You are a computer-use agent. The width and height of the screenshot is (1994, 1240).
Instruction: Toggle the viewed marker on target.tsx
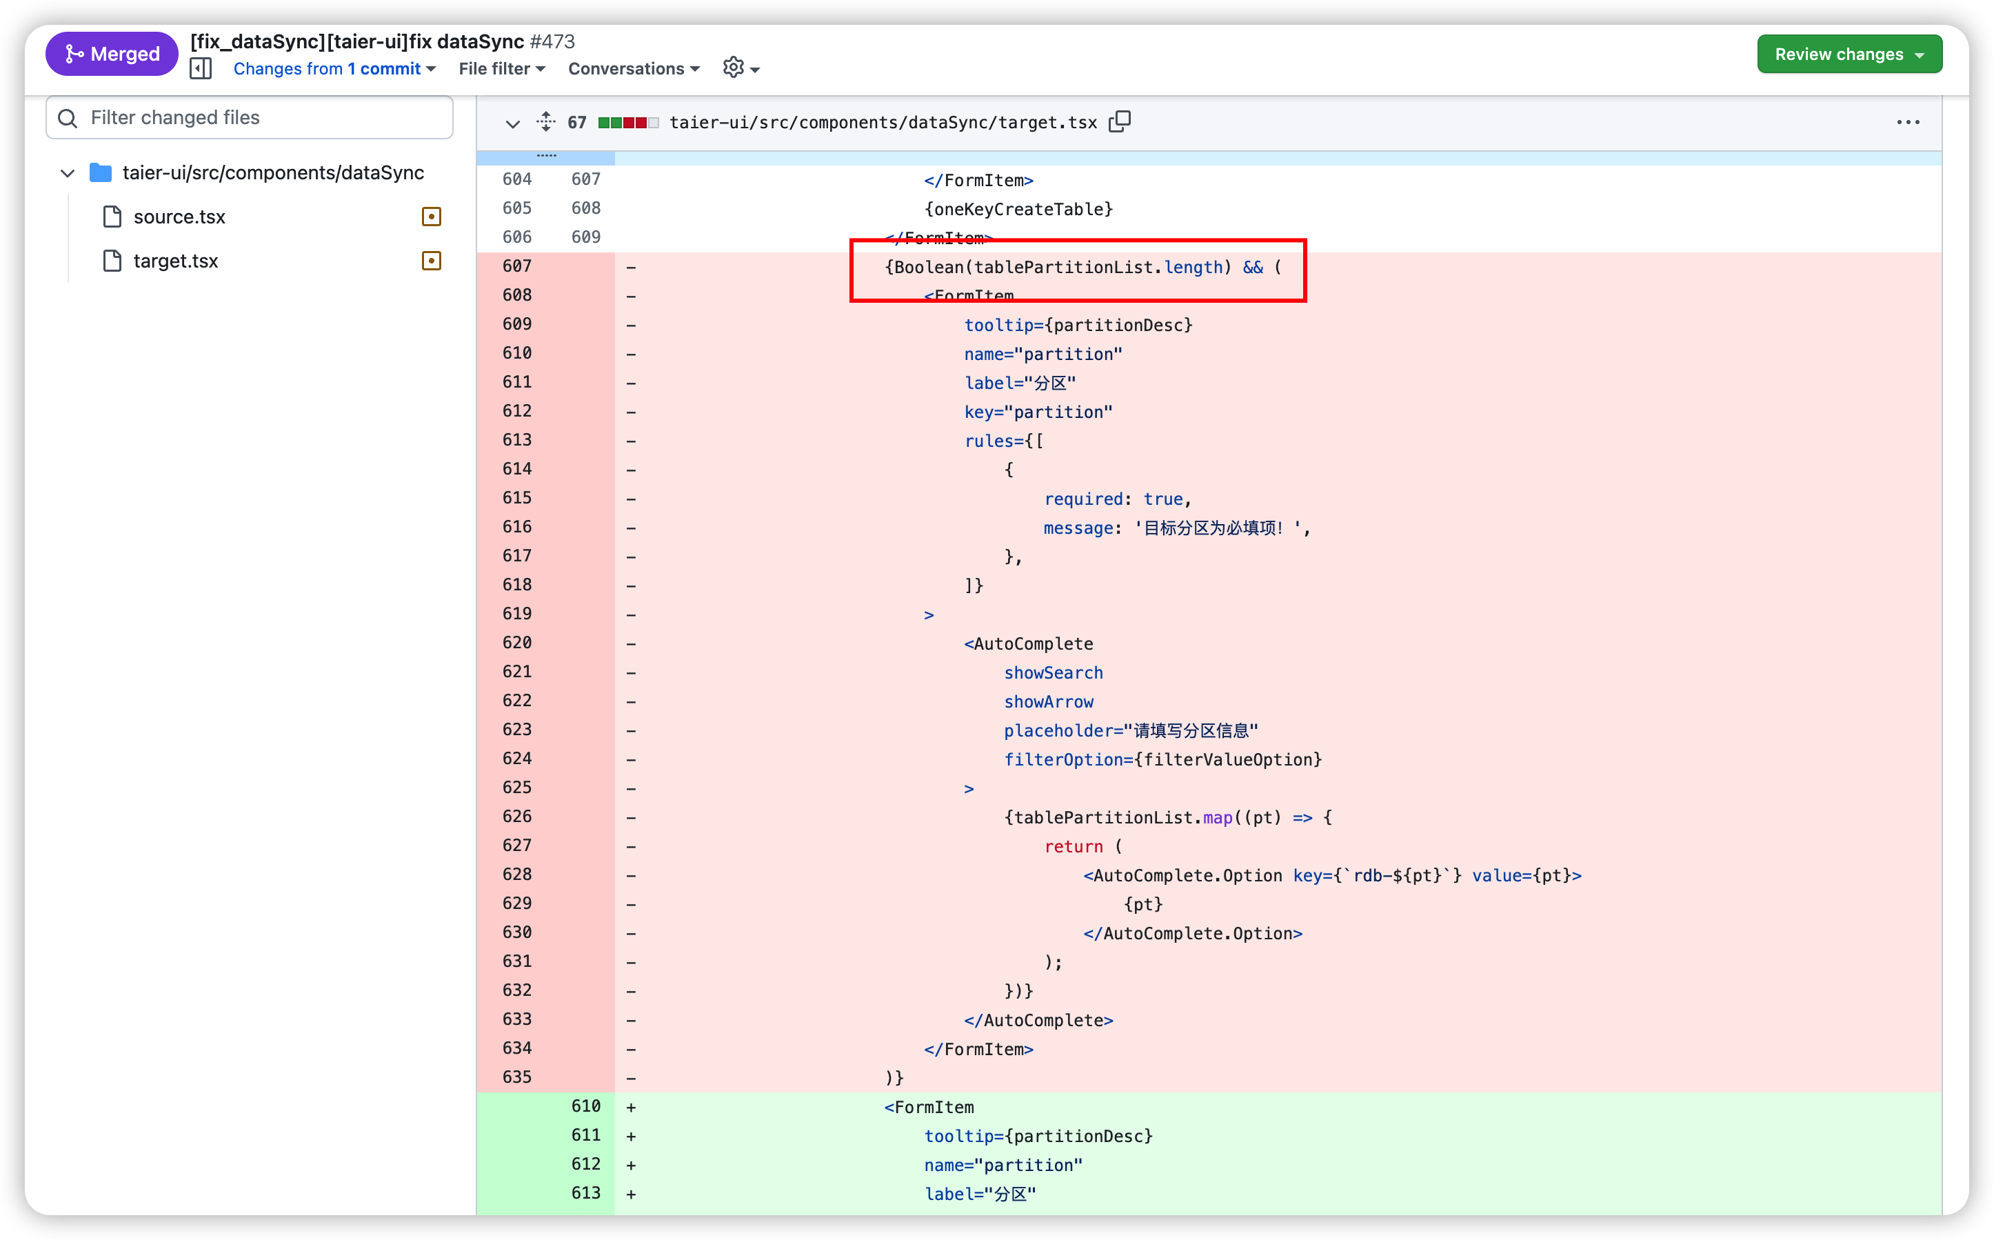coord(432,260)
